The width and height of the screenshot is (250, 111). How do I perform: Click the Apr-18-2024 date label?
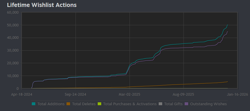(22, 94)
